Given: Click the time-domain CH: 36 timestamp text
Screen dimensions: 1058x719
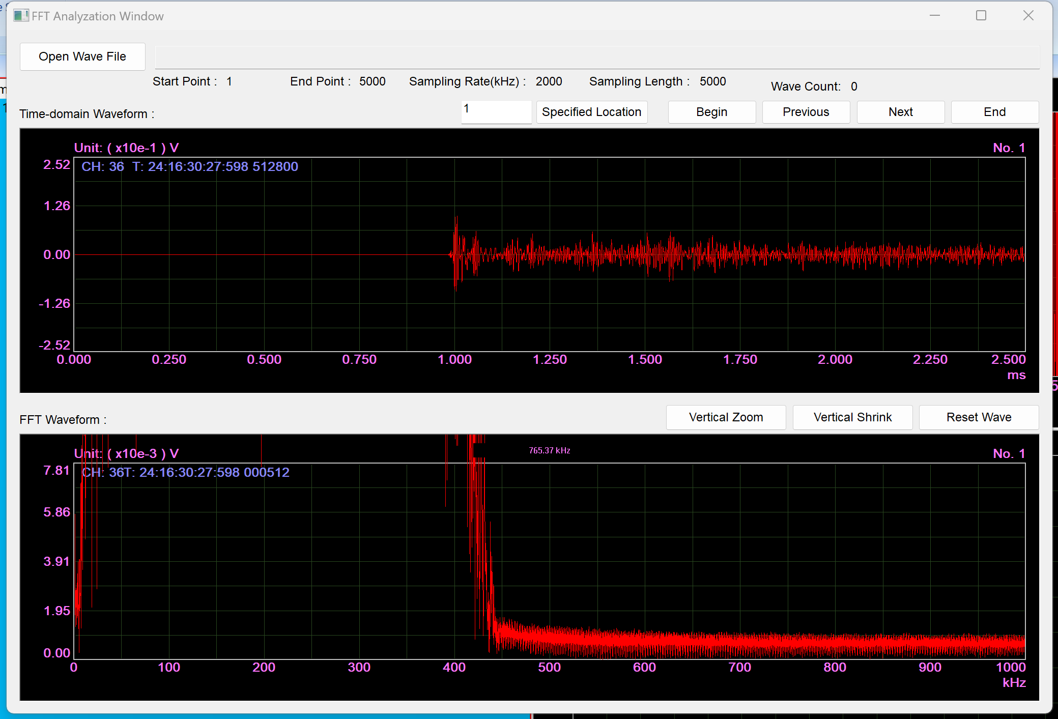Looking at the screenshot, I should [x=190, y=167].
